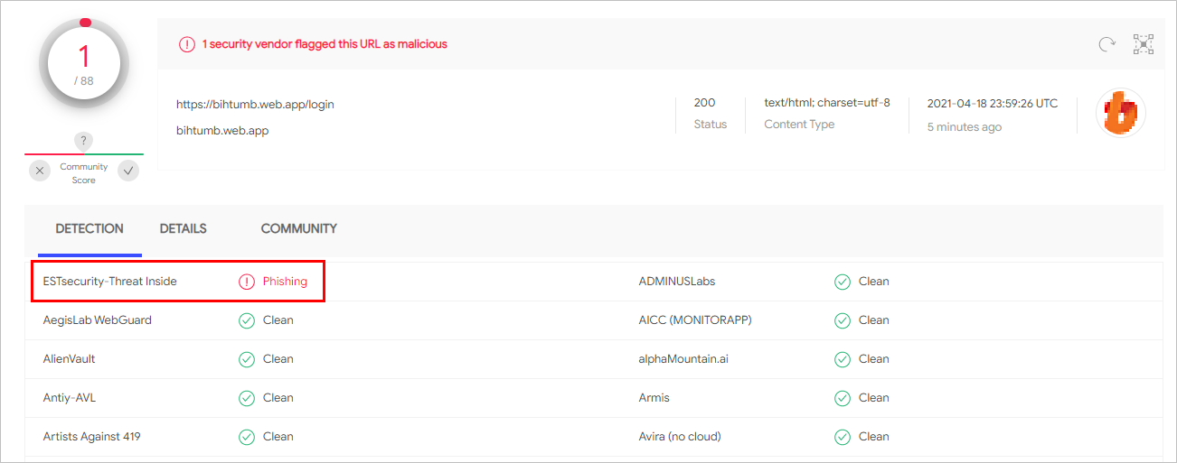This screenshot has width=1177, height=463.
Task: Click the 2021-04-18 23:59:26 UTC timestamp
Action: point(992,103)
